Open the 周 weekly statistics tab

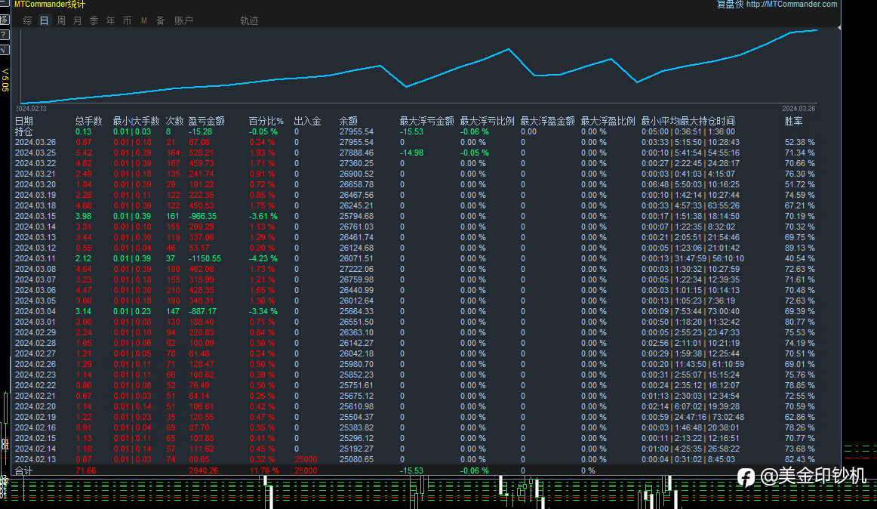61,20
